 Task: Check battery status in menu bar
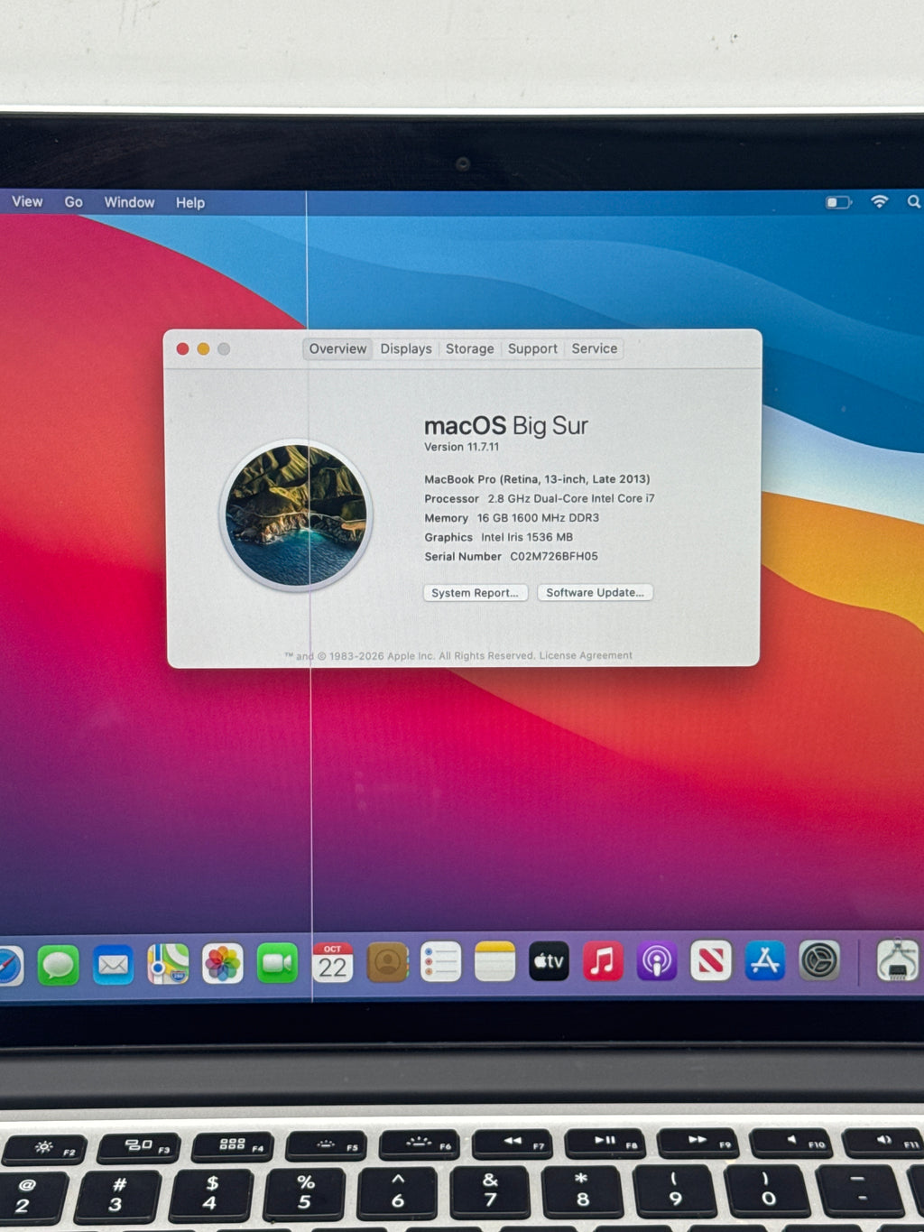coord(838,202)
